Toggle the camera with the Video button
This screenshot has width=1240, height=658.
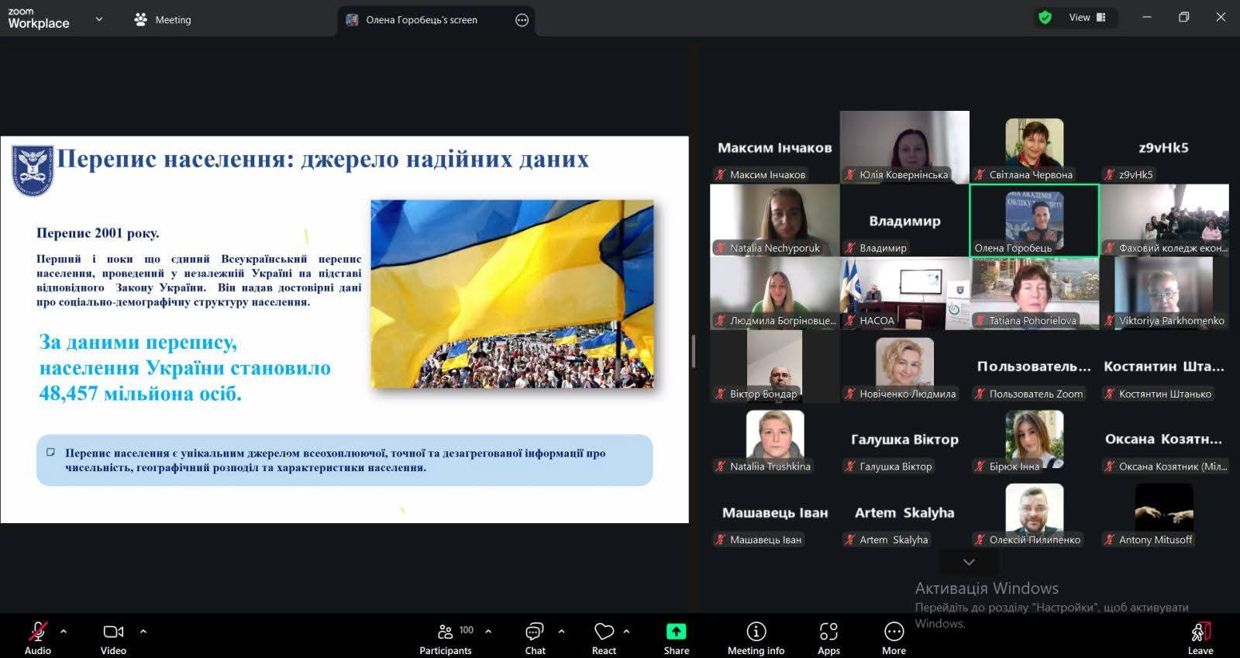coord(113,638)
